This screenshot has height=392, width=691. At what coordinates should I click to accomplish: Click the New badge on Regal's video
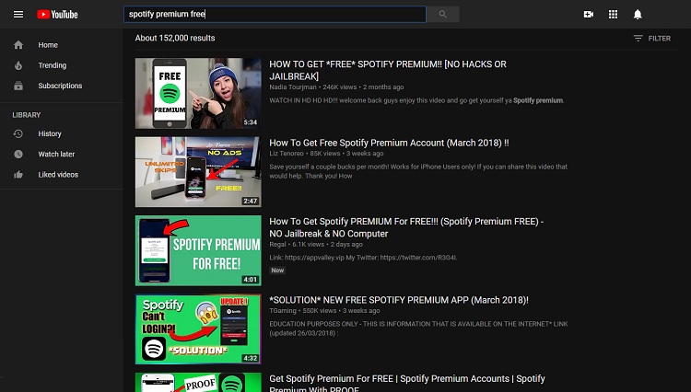[x=277, y=271]
